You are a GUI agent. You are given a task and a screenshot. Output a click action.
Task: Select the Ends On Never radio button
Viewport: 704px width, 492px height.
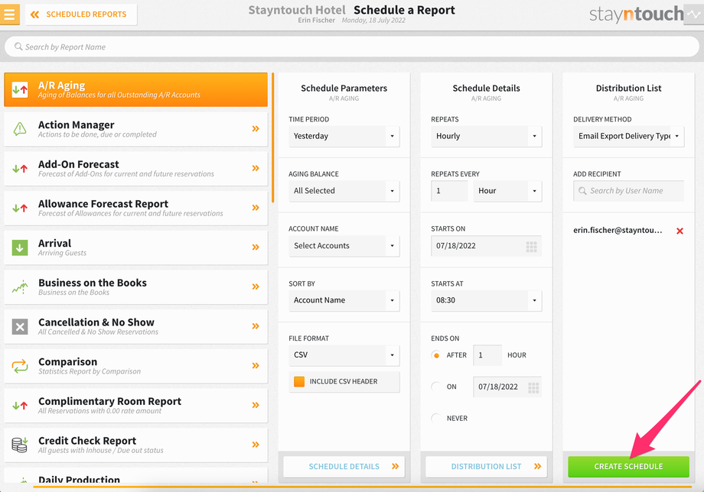(436, 418)
